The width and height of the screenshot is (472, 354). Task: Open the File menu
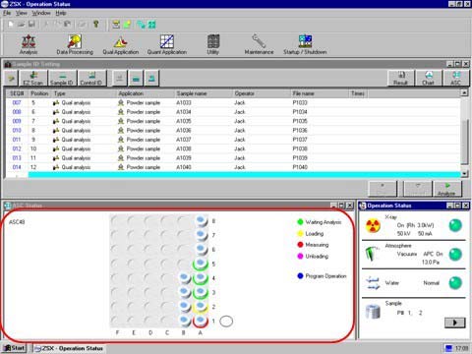click(x=7, y=13)
